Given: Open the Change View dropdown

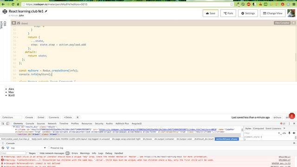Looking at the screenshot, I should tap(272, 13).
